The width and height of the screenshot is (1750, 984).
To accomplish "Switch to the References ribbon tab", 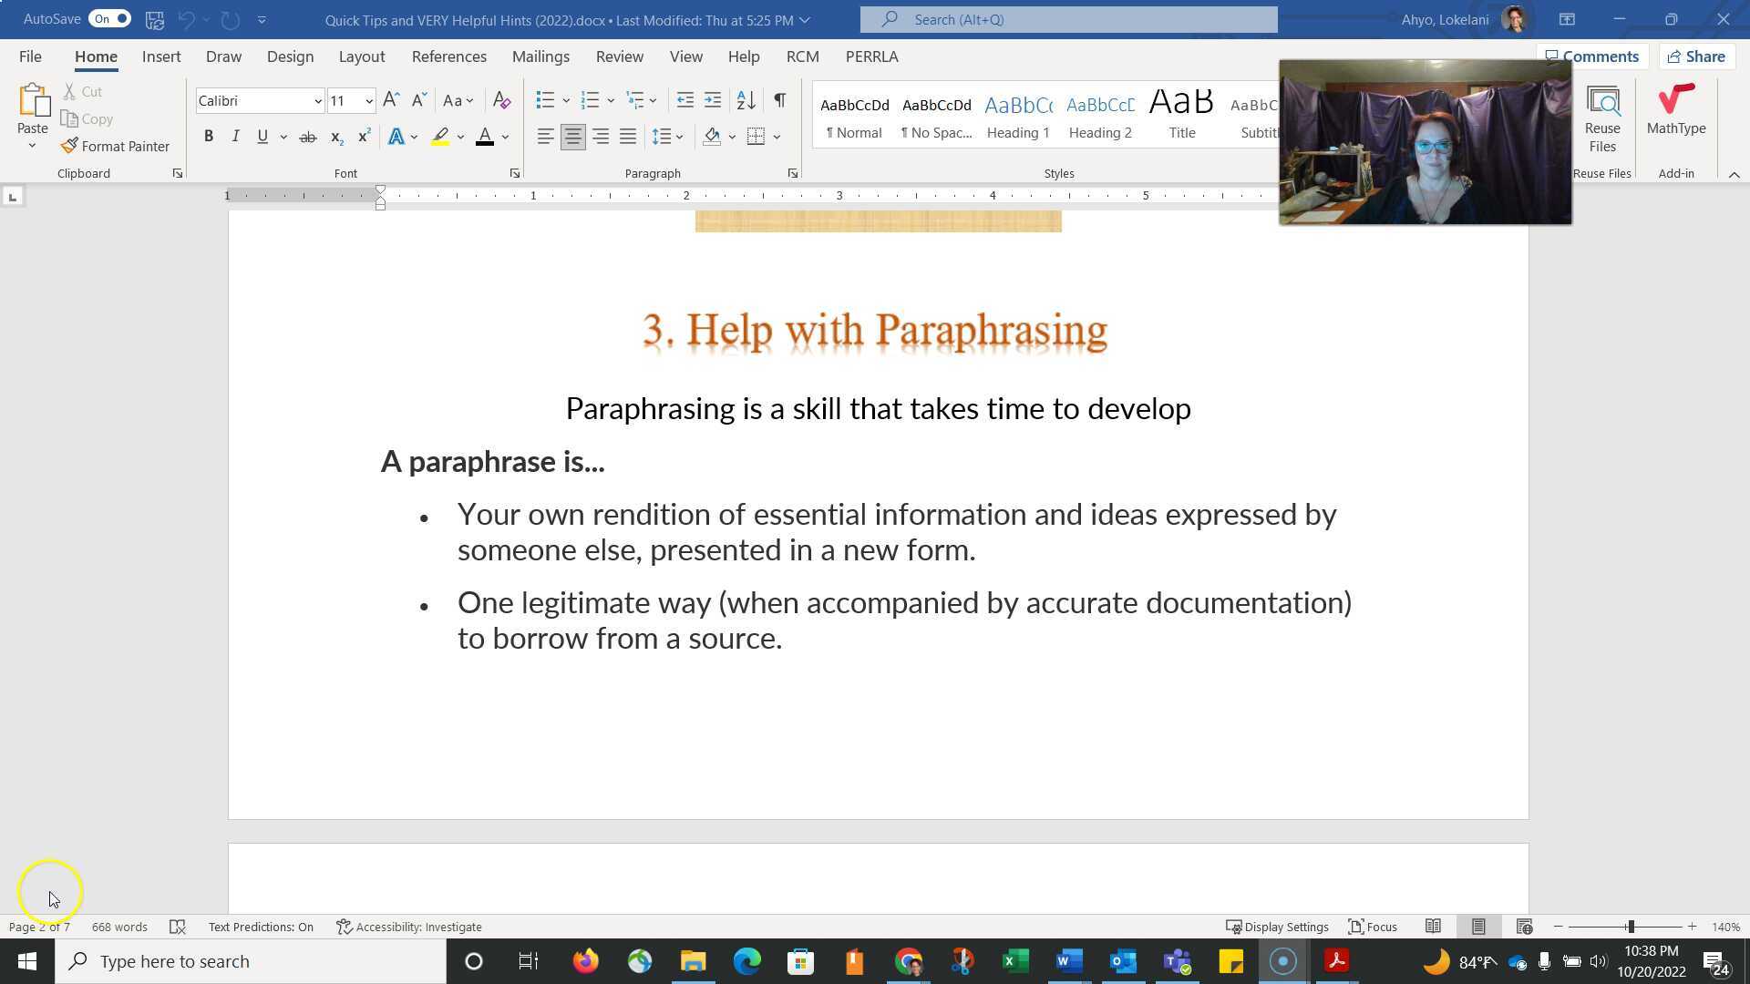I will pyautogui.click(x=448, y=56).
